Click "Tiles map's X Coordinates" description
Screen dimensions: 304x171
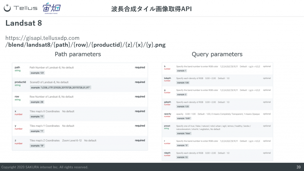(45, 111)
